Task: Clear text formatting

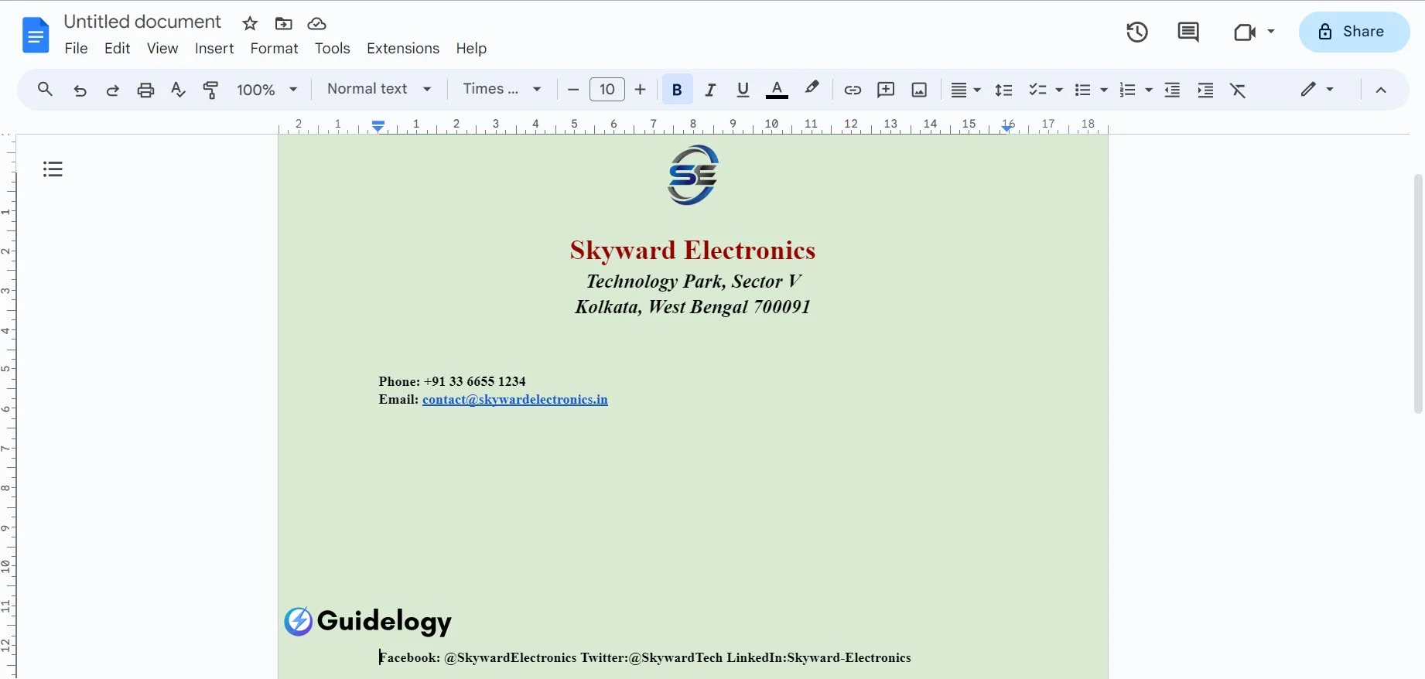Action: point(1238,90)
